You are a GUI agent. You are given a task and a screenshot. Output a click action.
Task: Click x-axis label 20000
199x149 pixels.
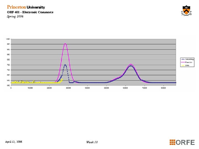49,88
